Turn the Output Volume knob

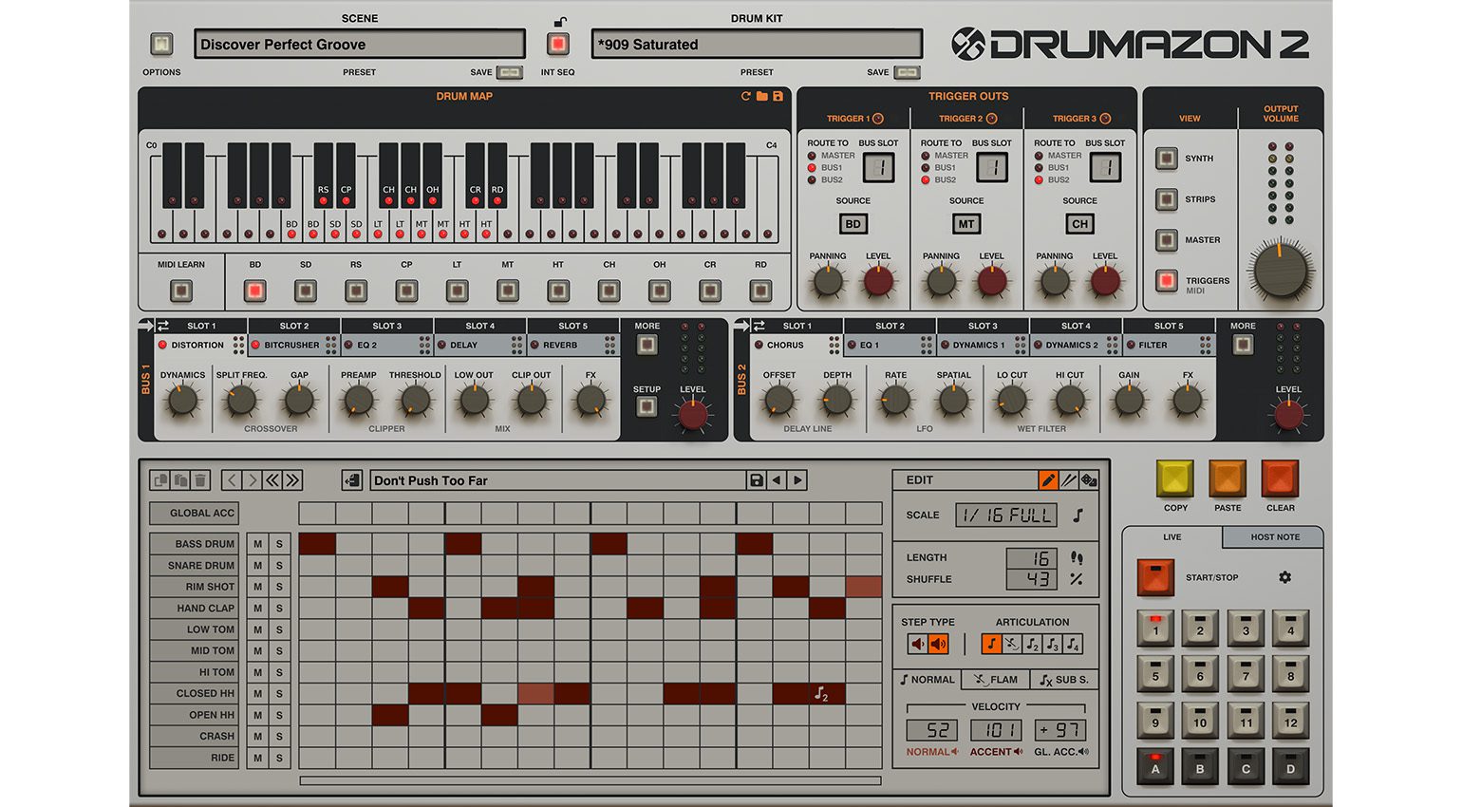(x=1280, y=273)
